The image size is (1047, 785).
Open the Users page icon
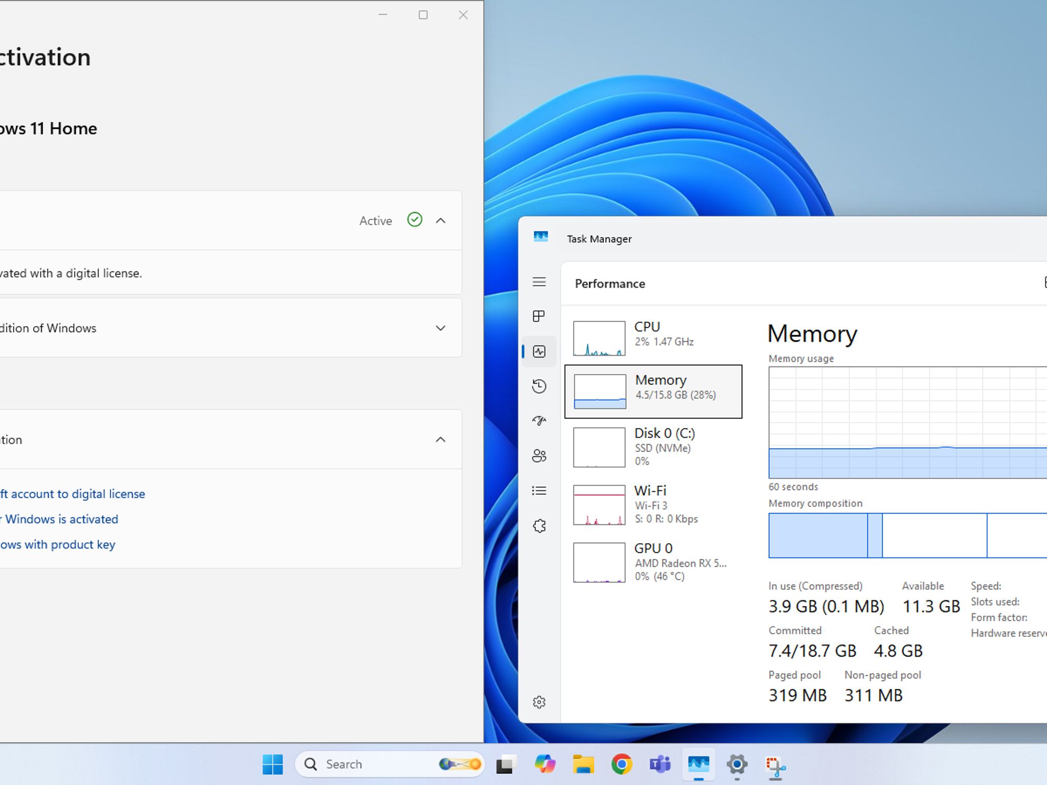pyautogui.click(x=539, y=456)
